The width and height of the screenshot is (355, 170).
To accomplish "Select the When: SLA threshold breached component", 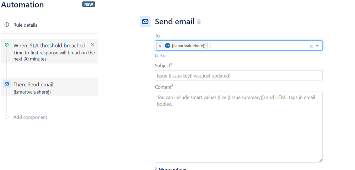I will tap(50, 52).
